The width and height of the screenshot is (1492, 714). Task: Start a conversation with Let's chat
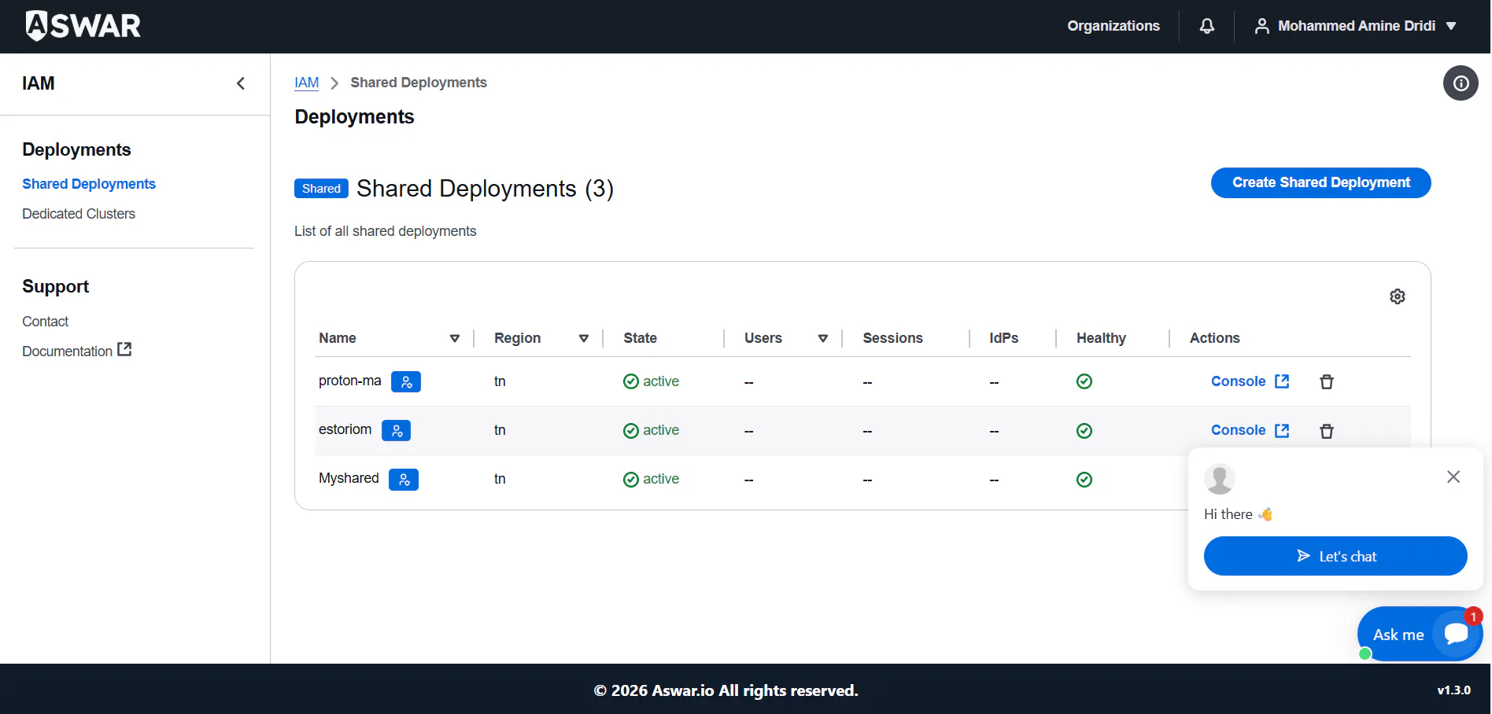(x=1335, y=556)
